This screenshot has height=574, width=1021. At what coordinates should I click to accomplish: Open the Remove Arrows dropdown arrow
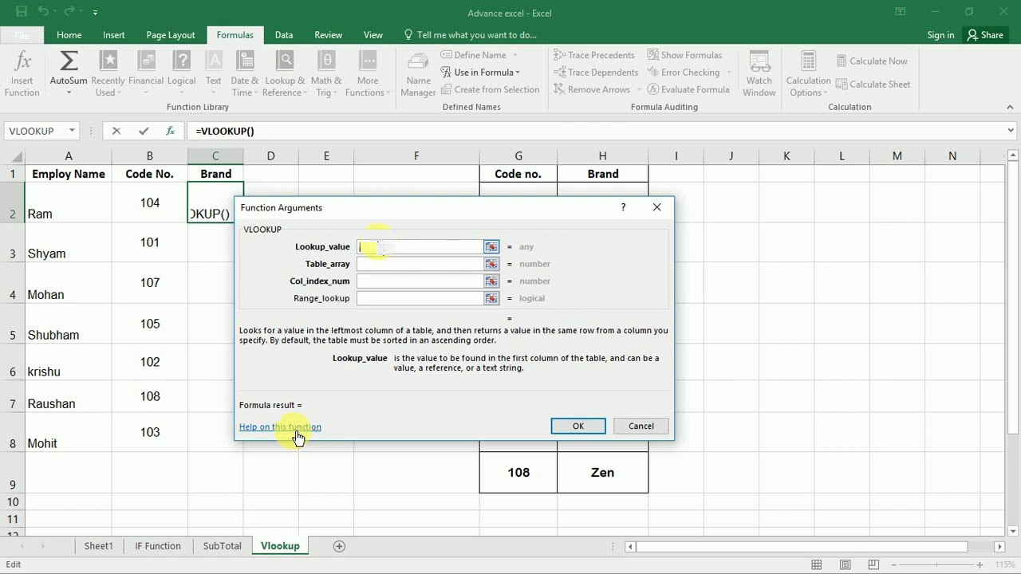(639, 89)
